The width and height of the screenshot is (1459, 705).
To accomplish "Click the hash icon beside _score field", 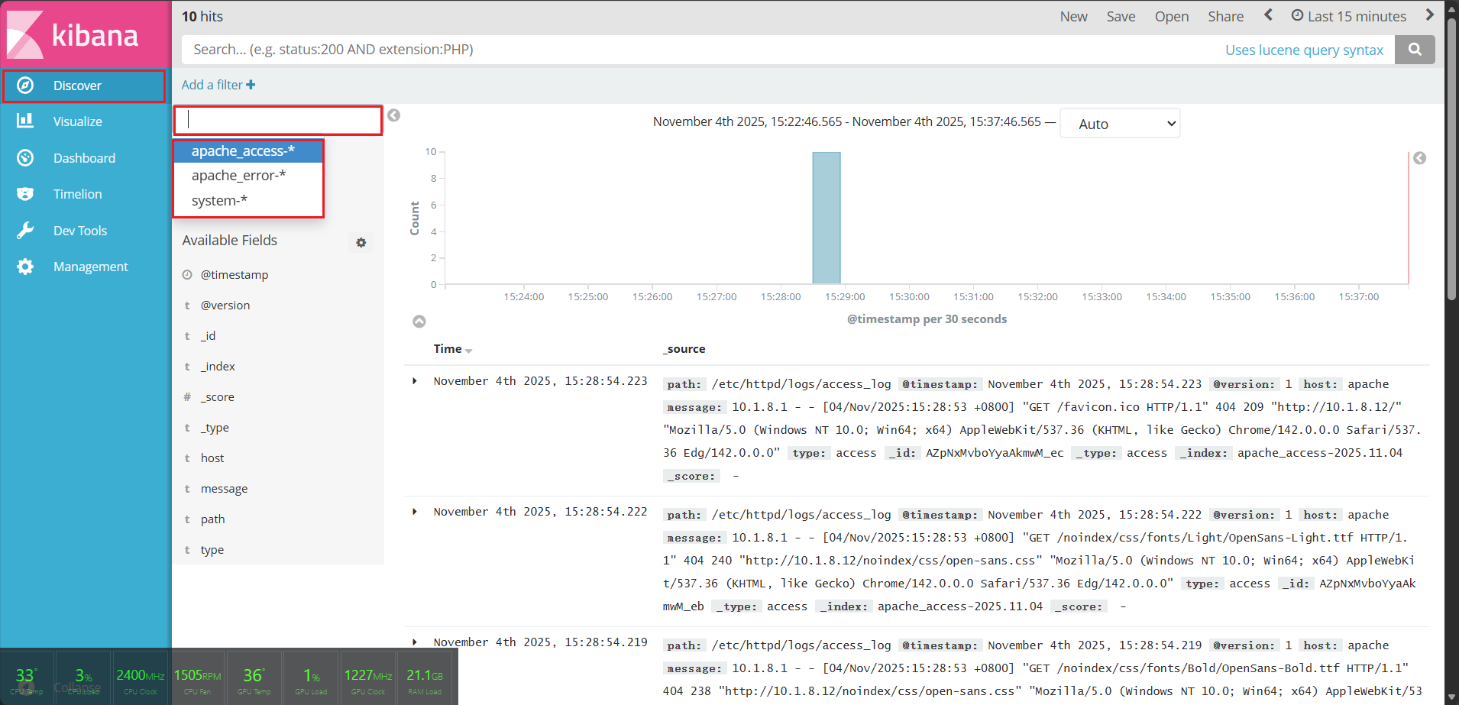I will (x=187, y=397).
